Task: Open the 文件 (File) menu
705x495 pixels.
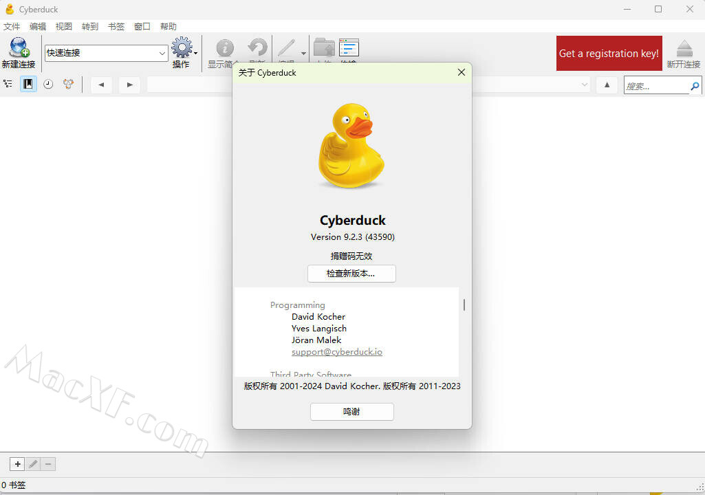Action: (x=12, y=26)
